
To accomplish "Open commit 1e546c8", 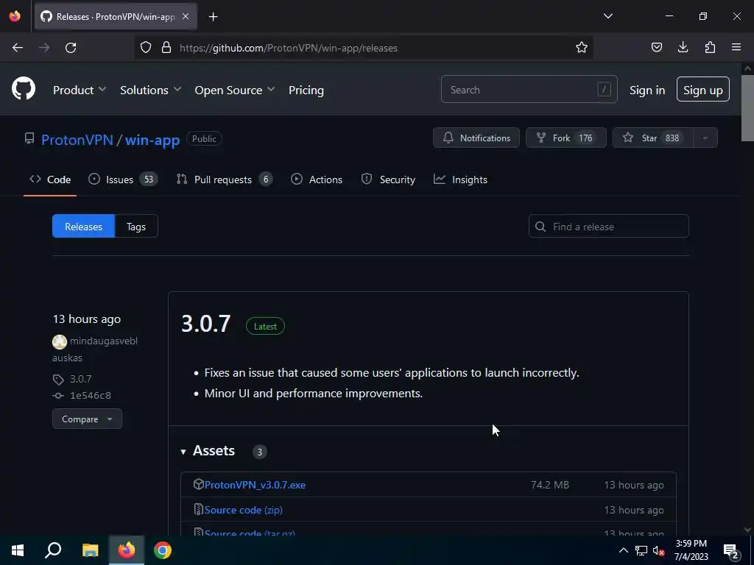I will click(91, 395).
